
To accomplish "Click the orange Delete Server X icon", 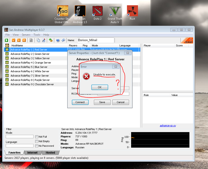I will click(x=19, y=40).
